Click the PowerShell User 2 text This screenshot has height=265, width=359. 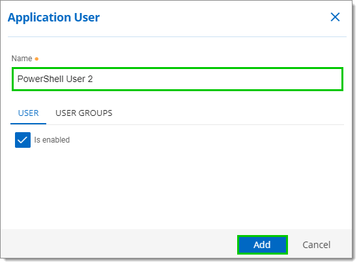point(55,79)
